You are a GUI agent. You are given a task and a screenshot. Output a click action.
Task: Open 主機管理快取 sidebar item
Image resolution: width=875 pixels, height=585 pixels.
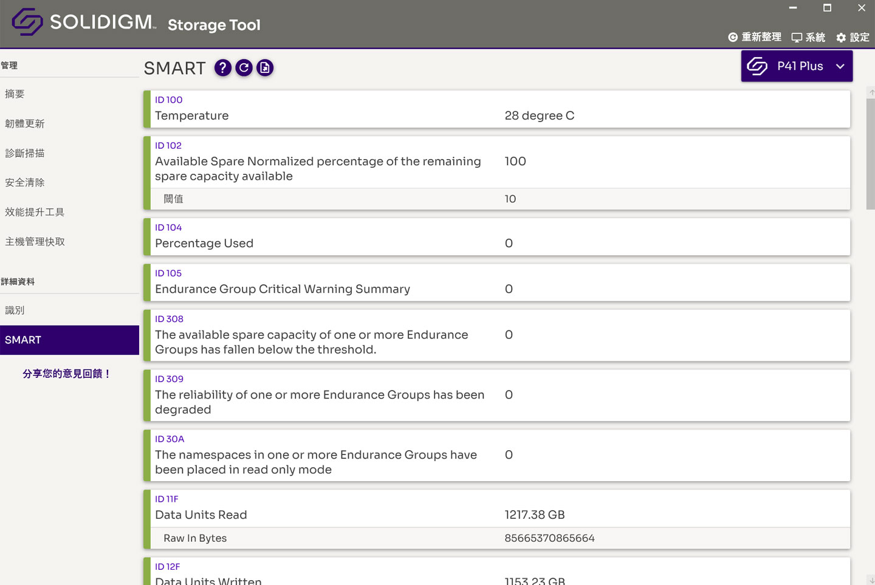click(35, 242)
